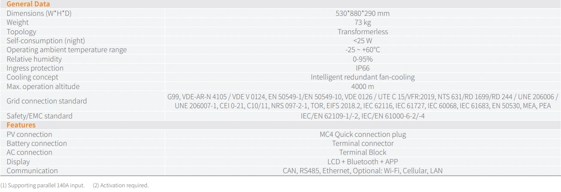The width and height of the screenshot is (561, 192).
Task: Click the Activation required footnote text
Action: (x=124, y=185)
